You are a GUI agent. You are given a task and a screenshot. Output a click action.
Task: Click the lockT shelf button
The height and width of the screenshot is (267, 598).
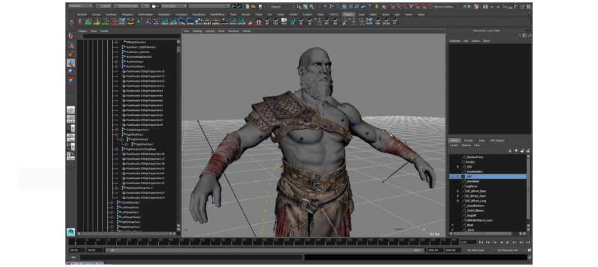tap(207, 22)
